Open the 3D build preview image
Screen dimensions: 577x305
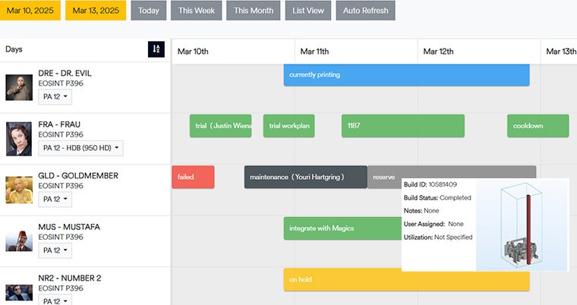click(x=522, y=225)
